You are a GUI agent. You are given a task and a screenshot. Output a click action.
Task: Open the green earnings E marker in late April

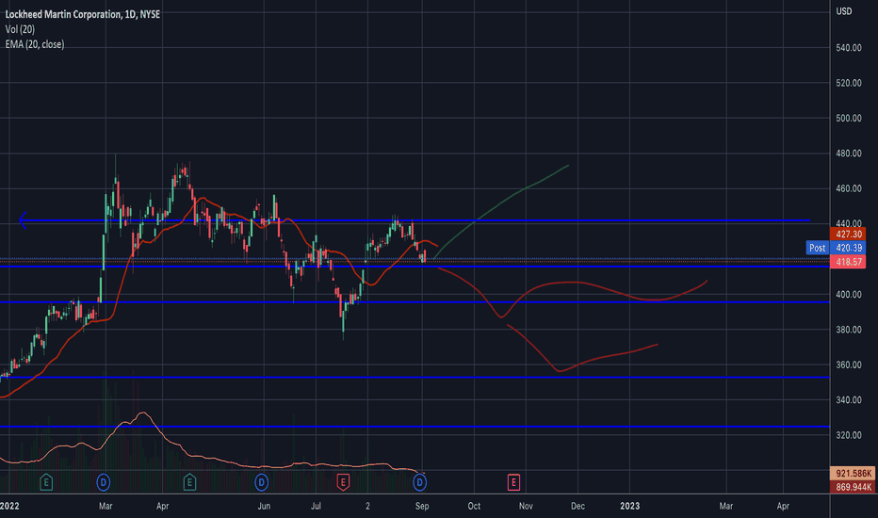(189, 481)
